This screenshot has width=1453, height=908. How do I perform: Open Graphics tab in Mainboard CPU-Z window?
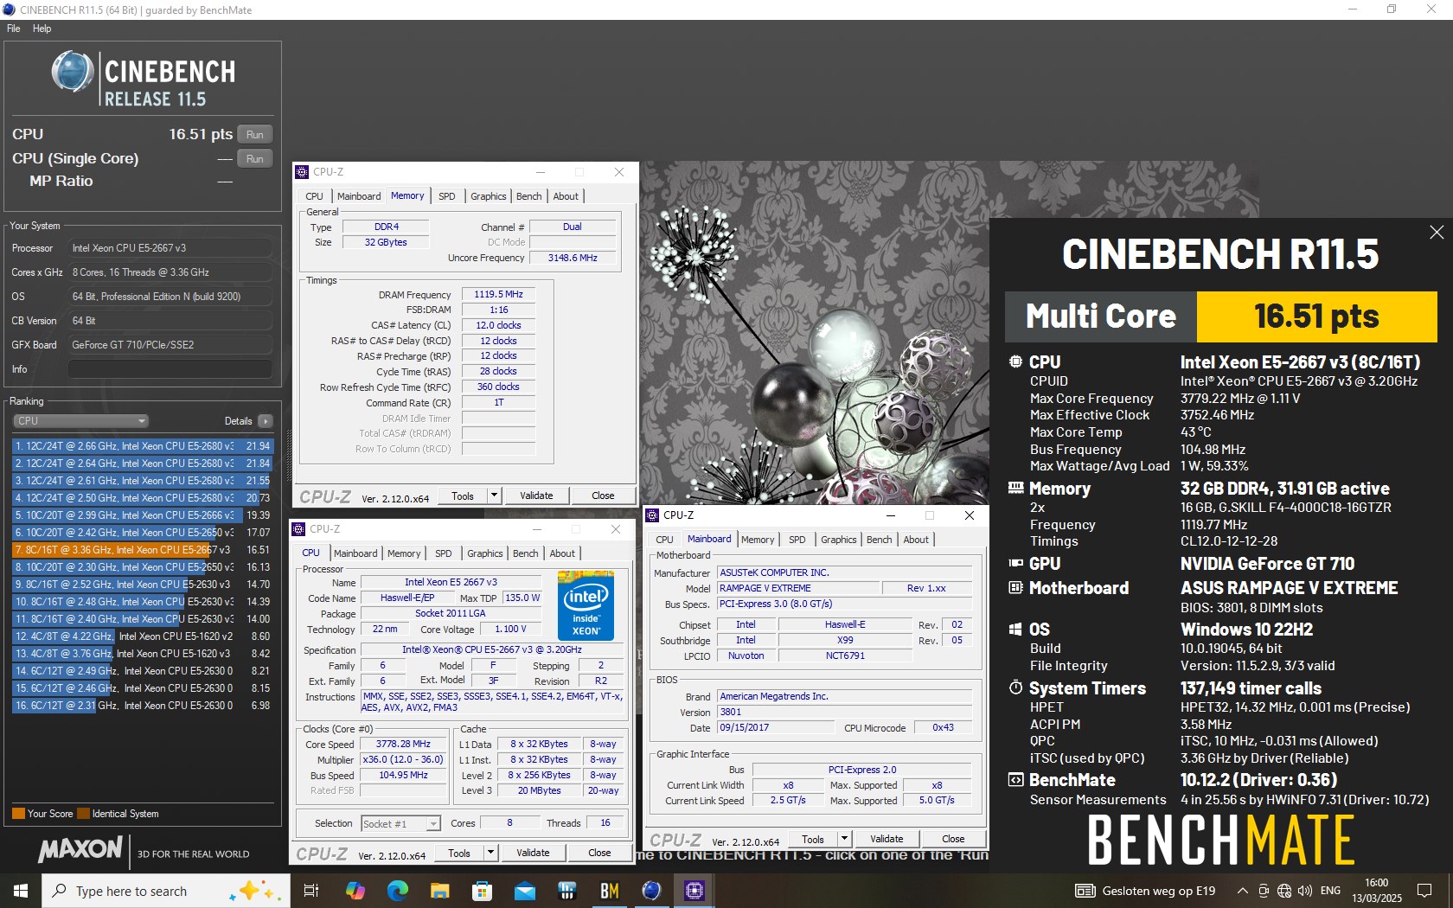click(838, 540)
